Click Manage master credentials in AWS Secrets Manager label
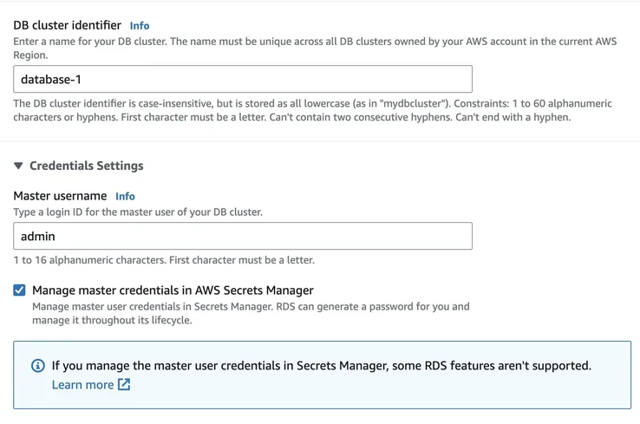The width and height of the screenshot is (640, 424). (x=173, y=290)
